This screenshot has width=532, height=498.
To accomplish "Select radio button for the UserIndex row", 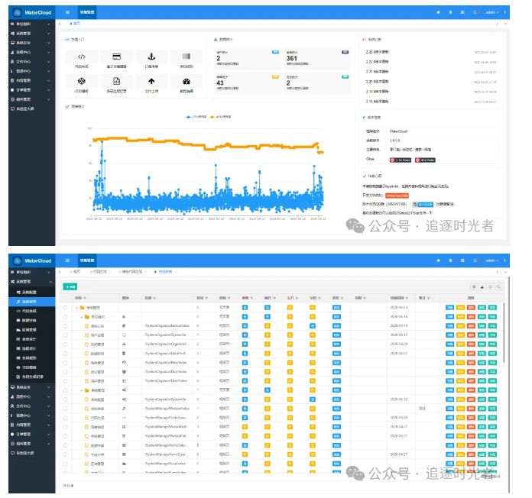I will (65, 381).
